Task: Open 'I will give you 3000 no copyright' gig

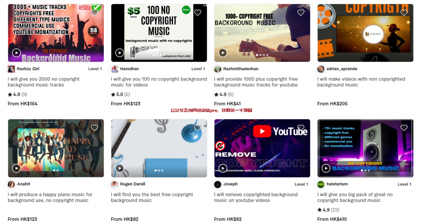Action: (x=44, y=82)
